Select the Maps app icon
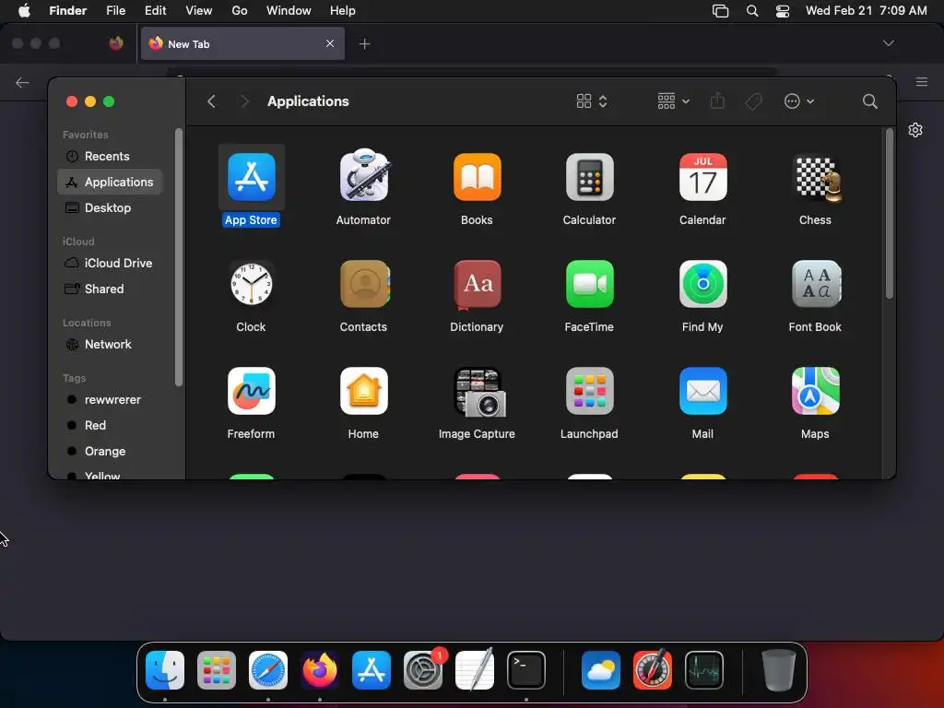 816,391
